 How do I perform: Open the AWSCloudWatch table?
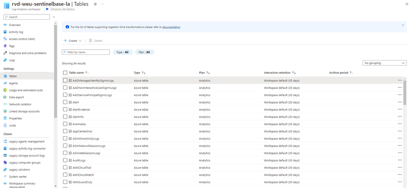click(x=83, y=175)
